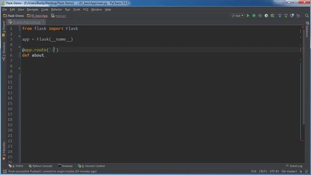The width and height of the screenshot is (311, 175).
Task: Click line number 10 in gutter
Action: coord(10,77)
